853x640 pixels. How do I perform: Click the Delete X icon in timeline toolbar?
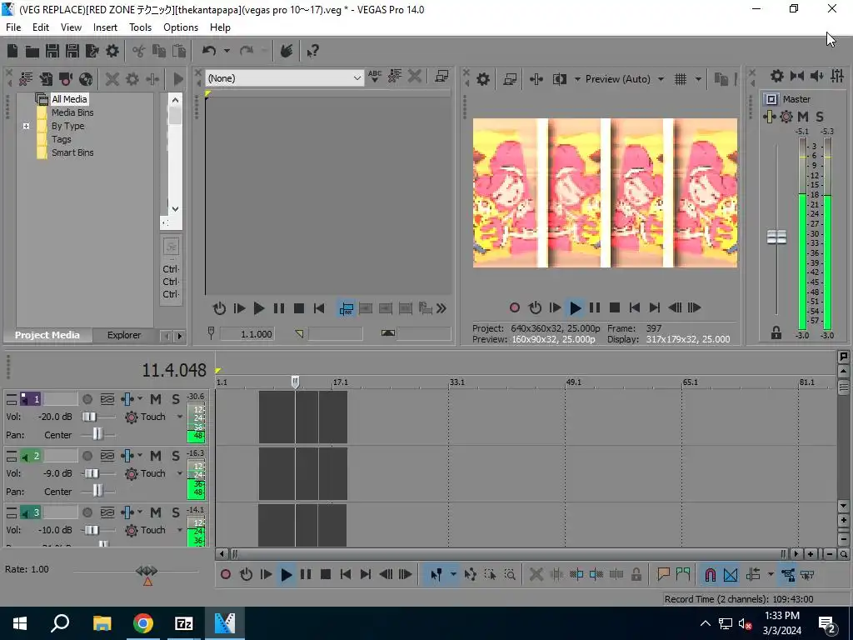[536, 574]
